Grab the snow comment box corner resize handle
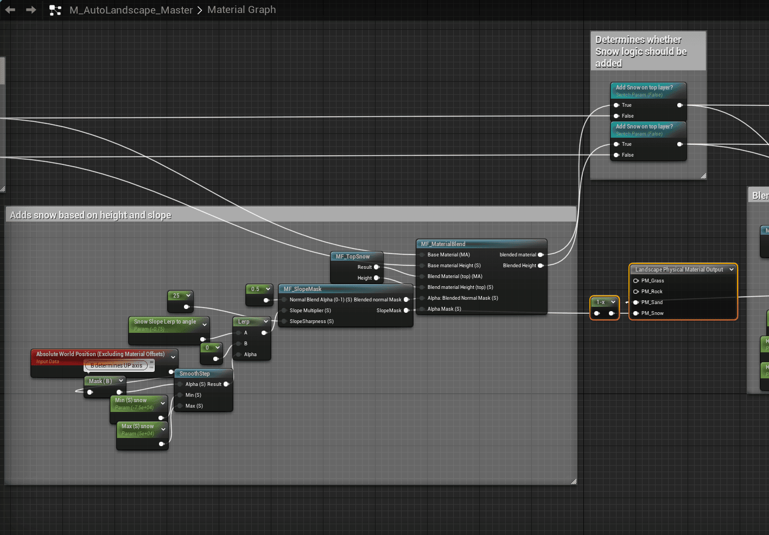 point(574,481)
